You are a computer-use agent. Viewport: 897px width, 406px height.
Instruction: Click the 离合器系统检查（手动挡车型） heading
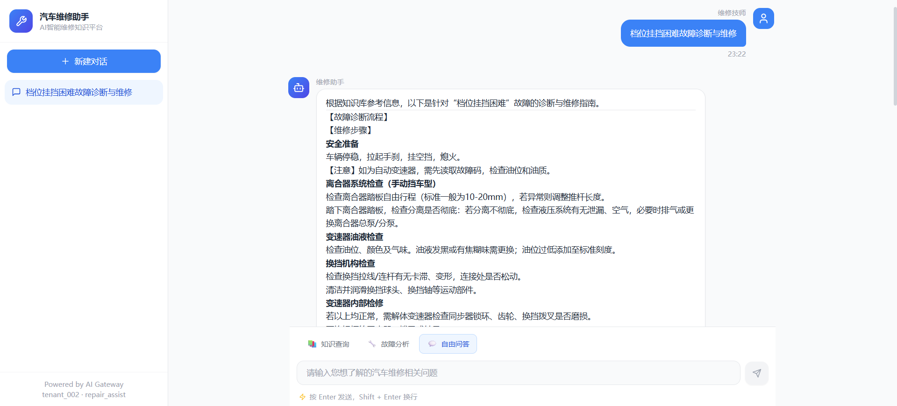point(381,184)
